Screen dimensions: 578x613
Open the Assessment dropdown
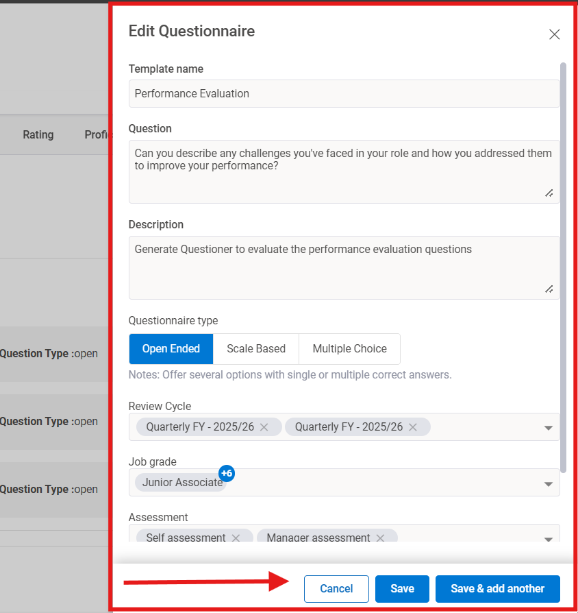tap(548, 538)
